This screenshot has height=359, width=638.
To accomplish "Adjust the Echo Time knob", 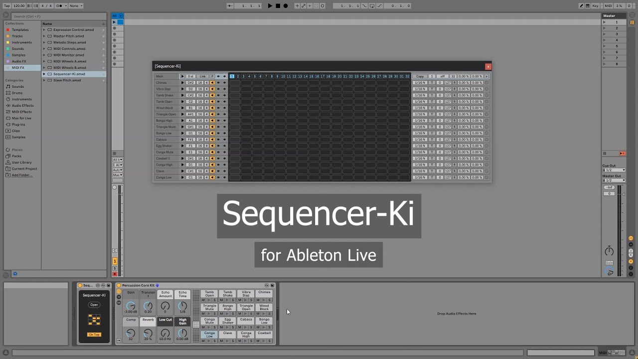I will (182, 306).
